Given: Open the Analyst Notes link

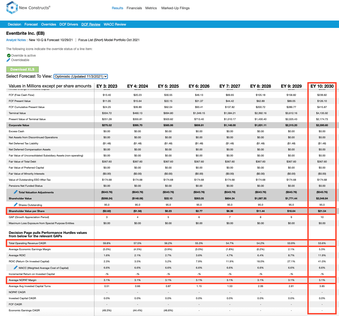Looking at the screenshot, I should pyautogui.click(x=16, y=40).
